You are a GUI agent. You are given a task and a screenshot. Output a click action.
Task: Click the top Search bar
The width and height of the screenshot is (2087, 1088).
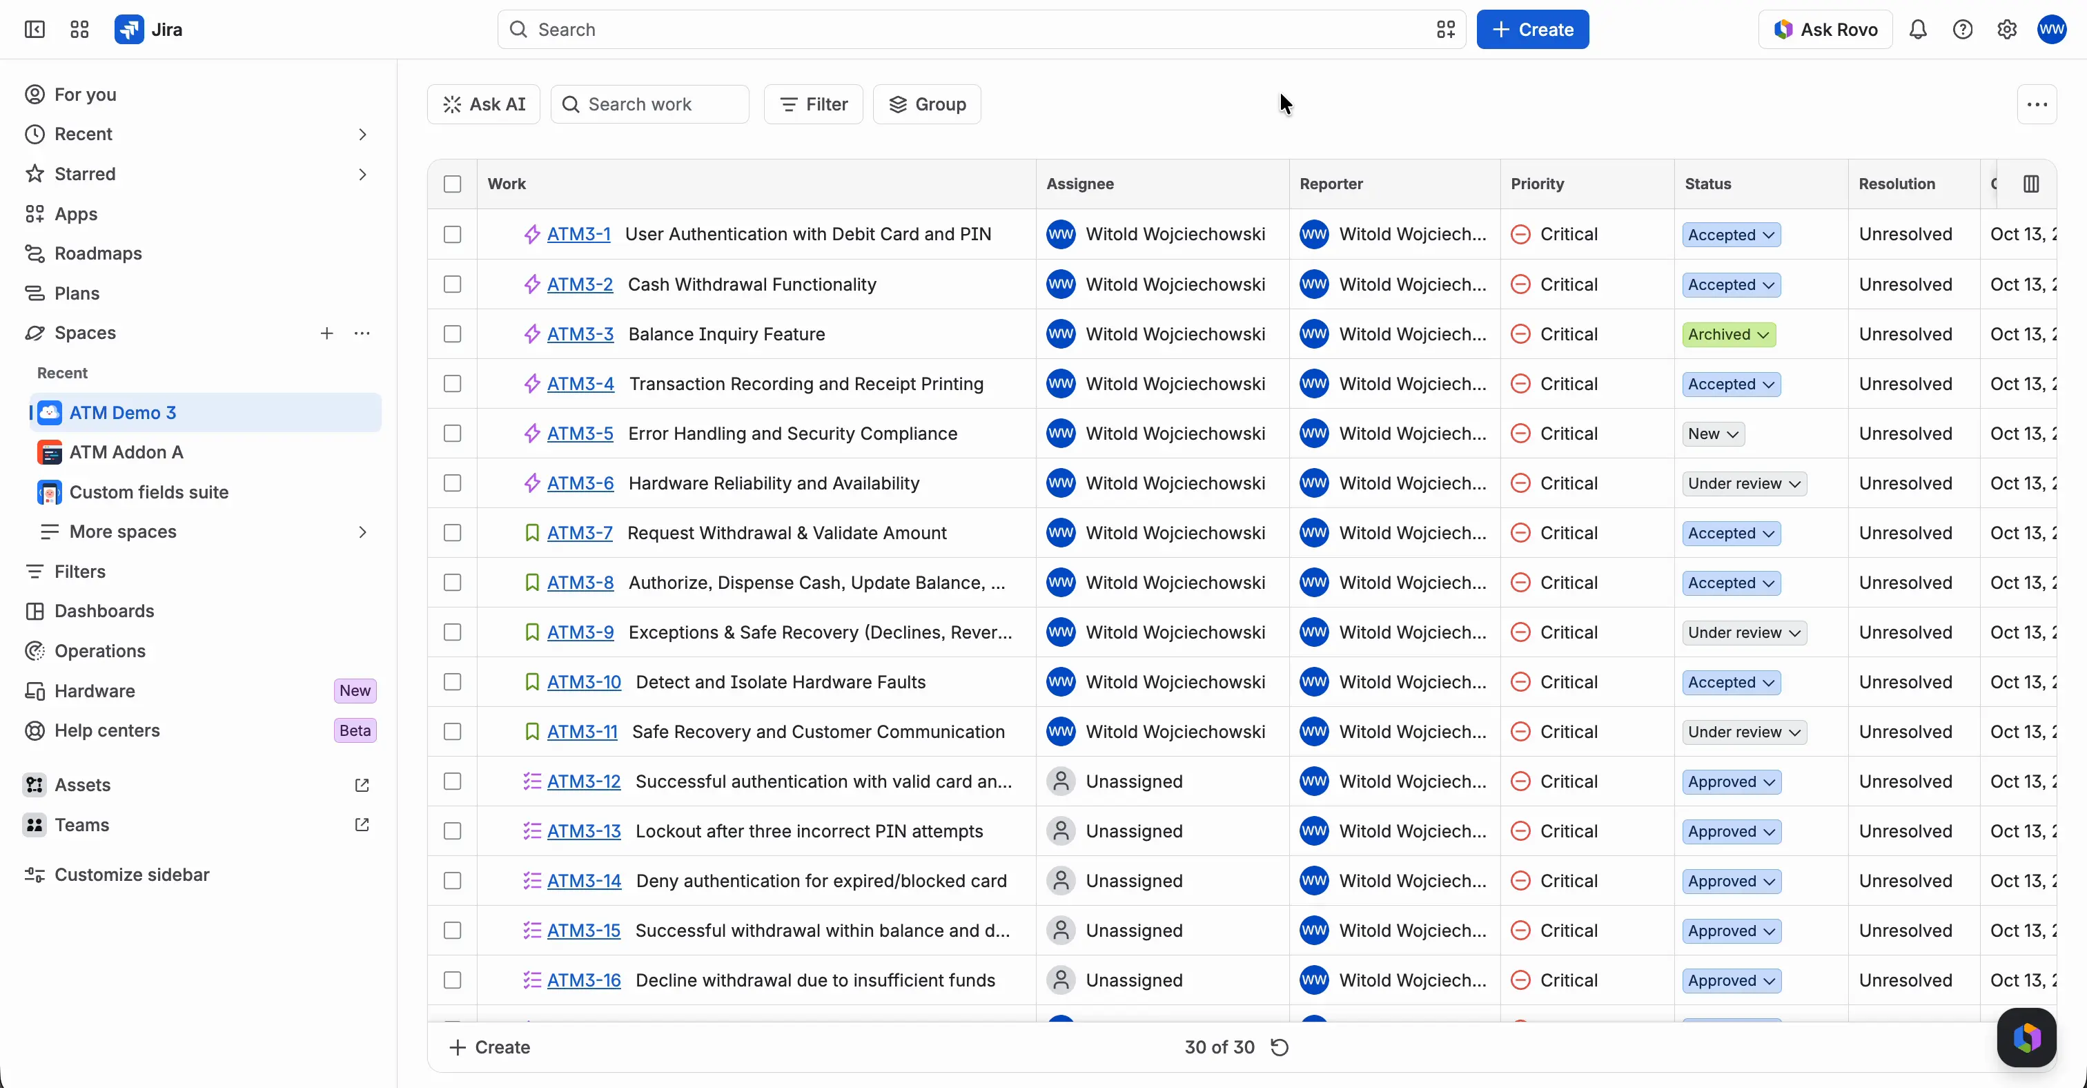(981, 30)
